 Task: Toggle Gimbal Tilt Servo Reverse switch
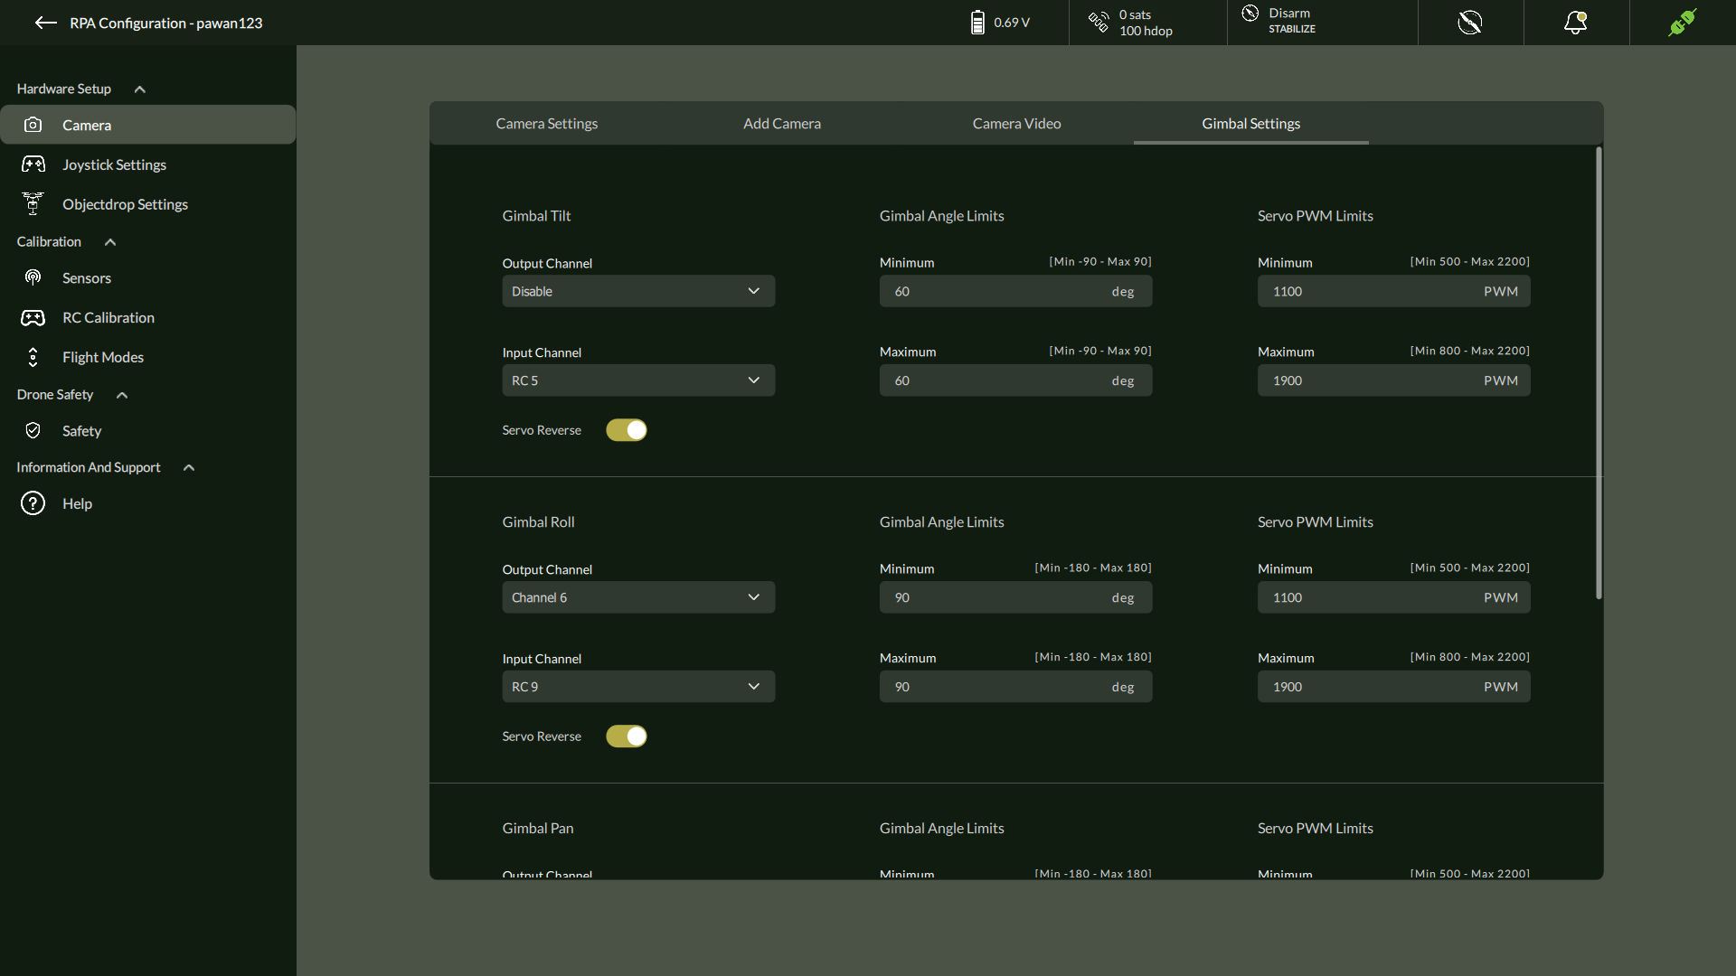pos(627,430)
